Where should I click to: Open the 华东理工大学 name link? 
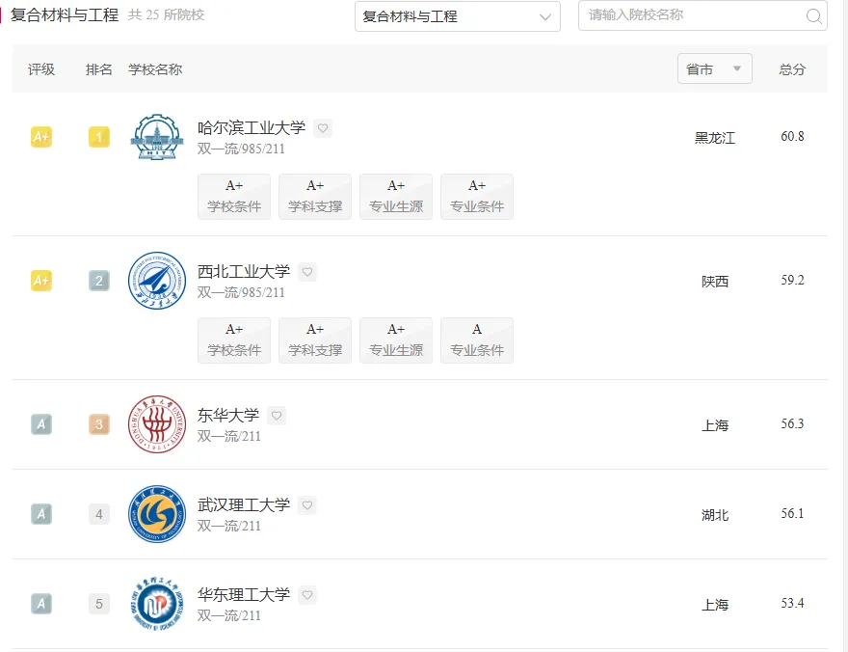pos(244,595)
